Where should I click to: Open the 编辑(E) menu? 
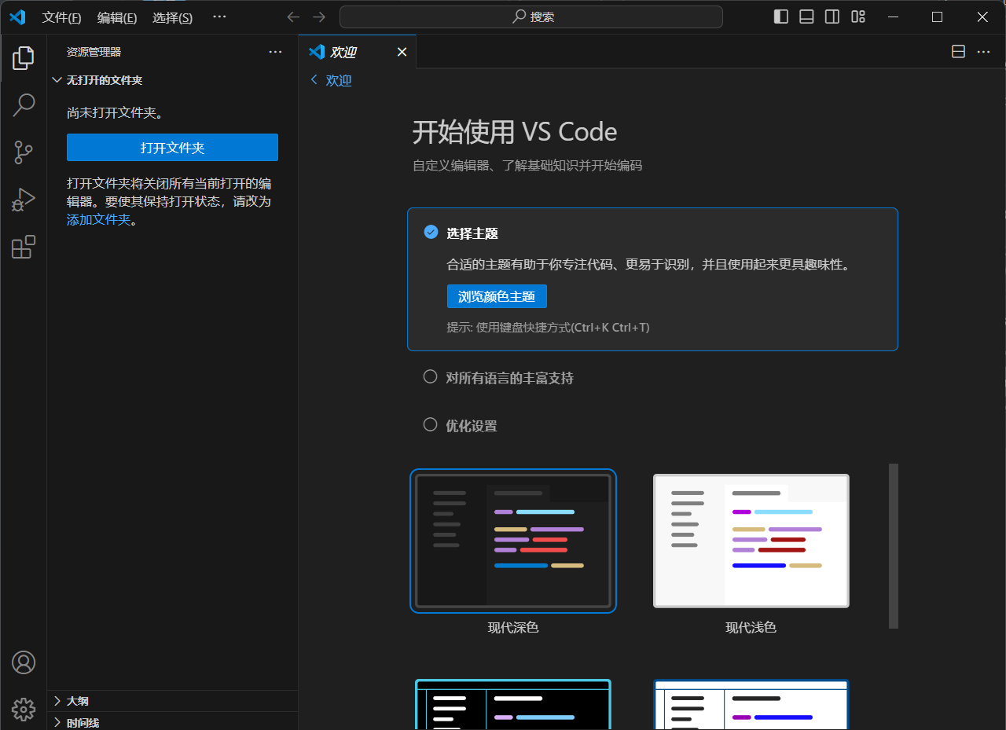click(x=117, y=17)
